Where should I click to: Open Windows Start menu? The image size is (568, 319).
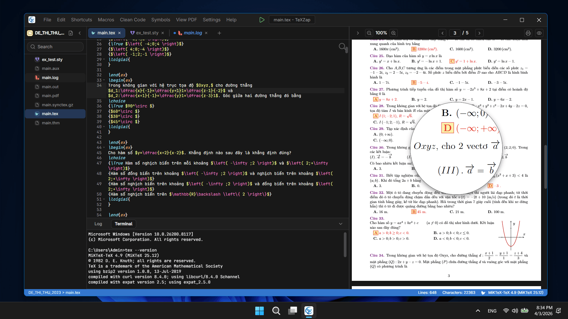coord(259,311)
